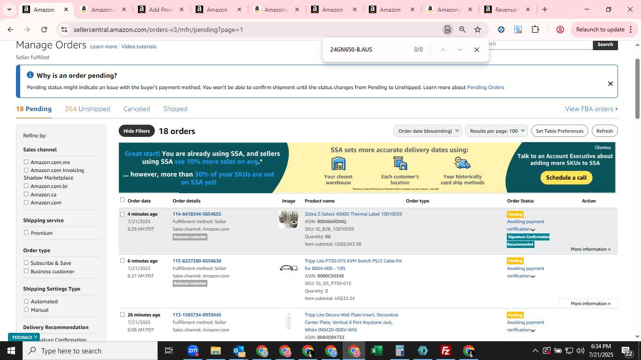The image size is (641, 360).
Task: Open the site information icon in address bar
Action: (x=64, y=30)
